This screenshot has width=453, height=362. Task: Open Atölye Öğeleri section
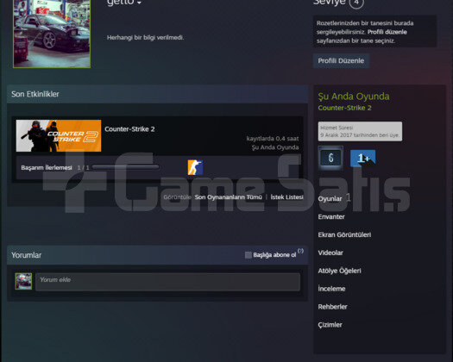(x=339, y=271)
